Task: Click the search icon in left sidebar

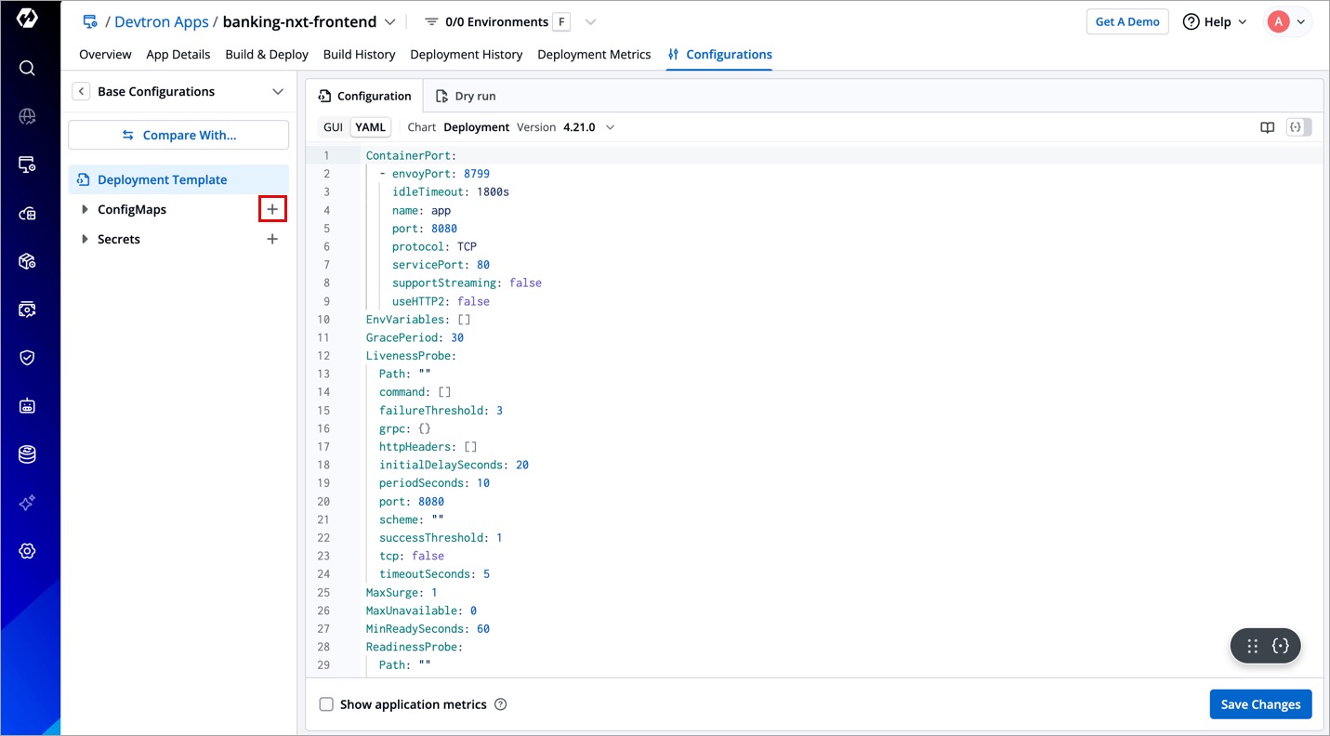Action: click(27, 68)
